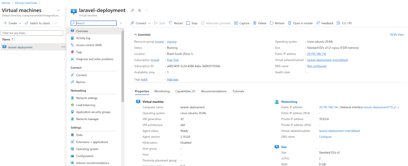The height and width of the screenshot is (166, 408).
Task: Click Add tags link
Action: point(173,80)
